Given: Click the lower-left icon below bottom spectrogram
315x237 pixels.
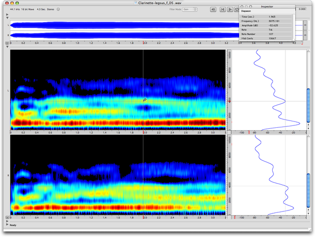Looking at the screenshot, I should [x=6, y=217].
